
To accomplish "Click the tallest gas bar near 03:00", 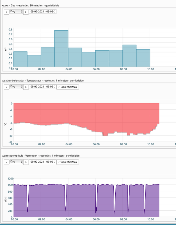I will pos(61,48).
